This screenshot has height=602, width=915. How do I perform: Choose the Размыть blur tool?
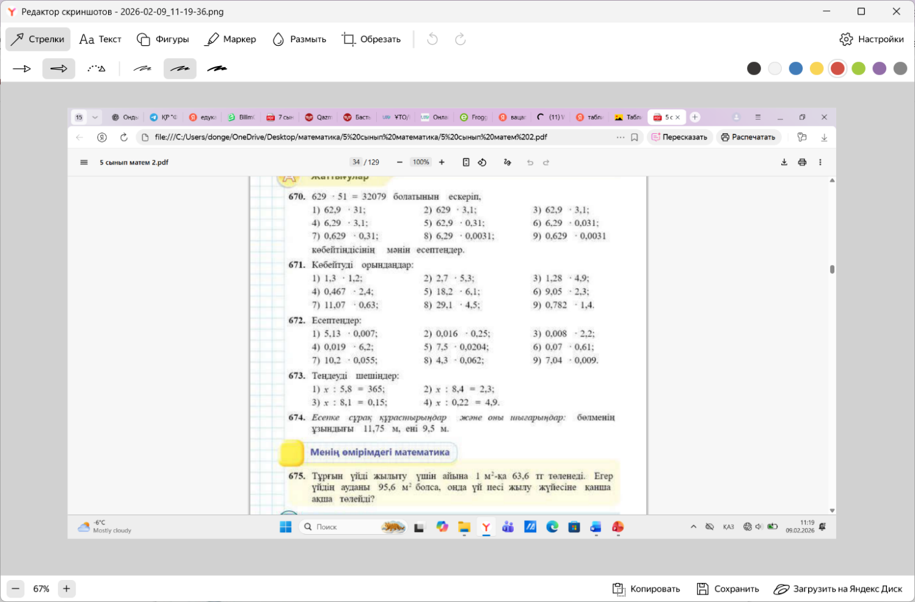click(x=299, y=39)
